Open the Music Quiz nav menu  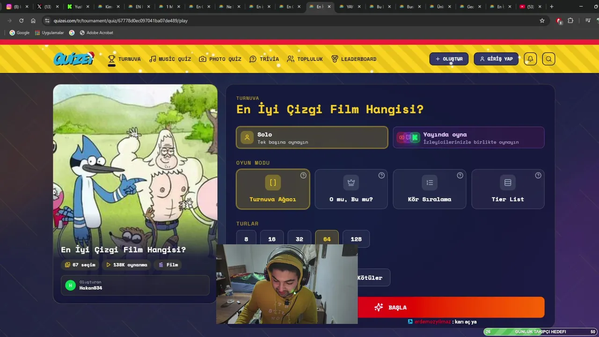(x=170, y=59)
